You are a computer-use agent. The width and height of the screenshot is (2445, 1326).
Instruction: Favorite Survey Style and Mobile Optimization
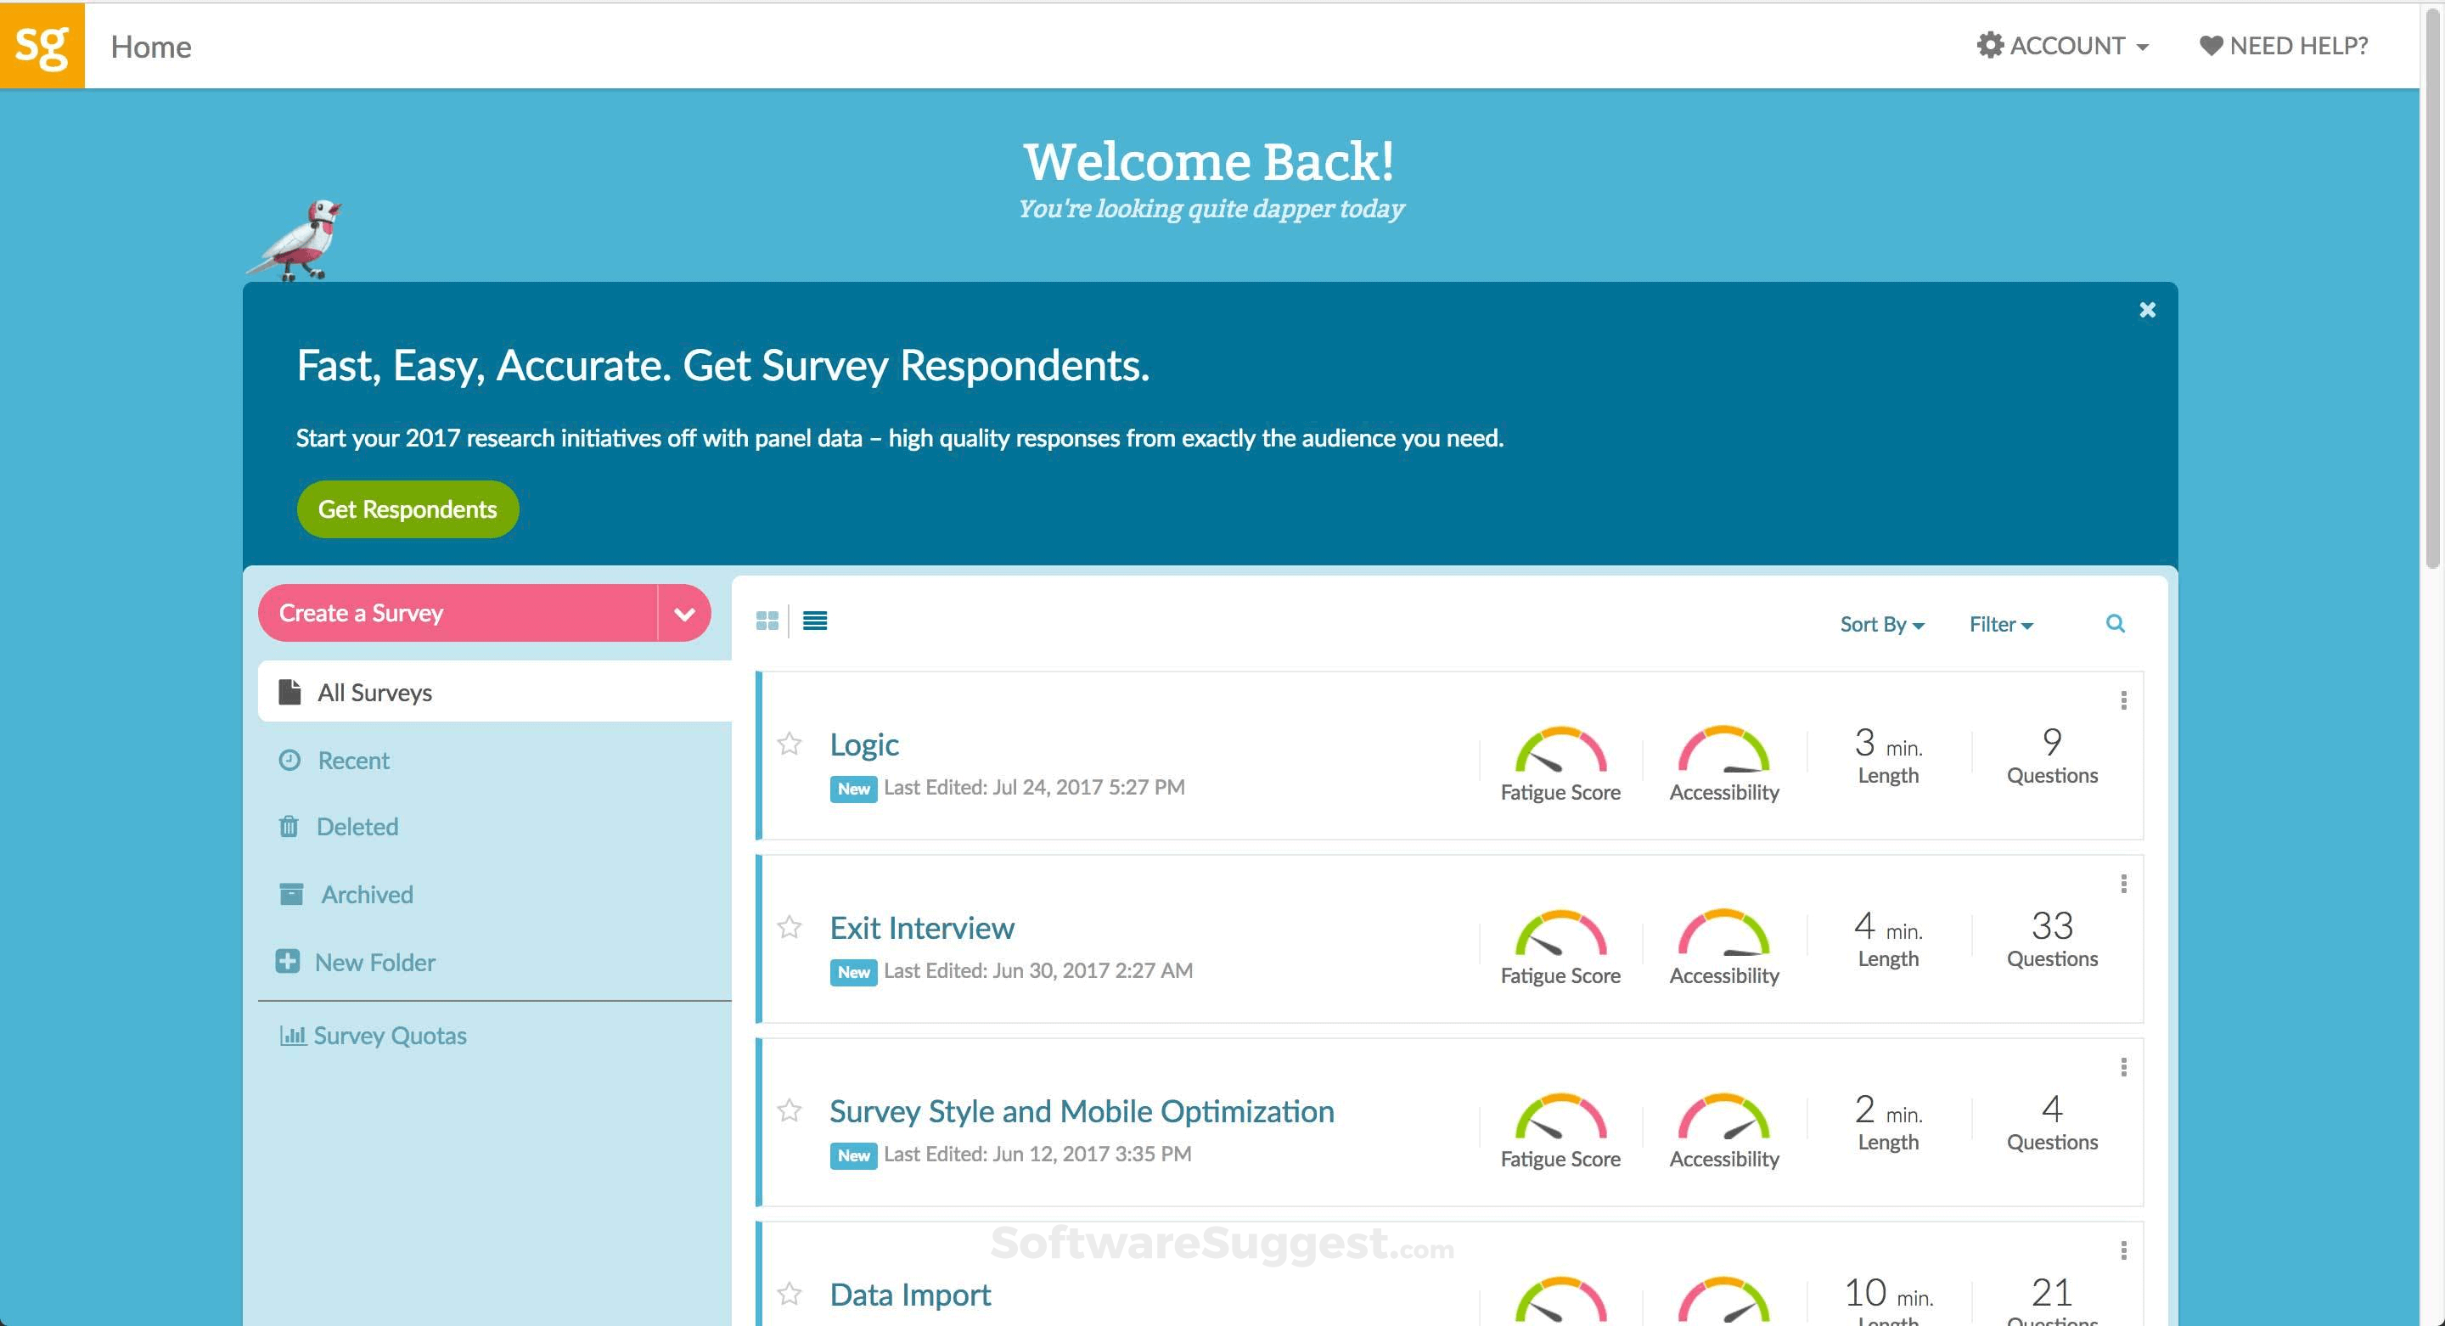[790, 1110]
